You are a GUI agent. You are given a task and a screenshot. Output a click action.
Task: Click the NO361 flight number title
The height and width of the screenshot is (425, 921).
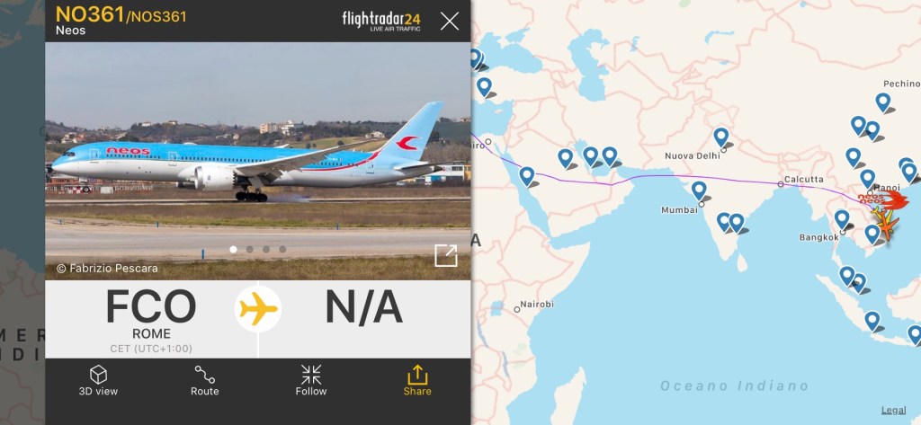pyautogui.click(x=90, y=14)
